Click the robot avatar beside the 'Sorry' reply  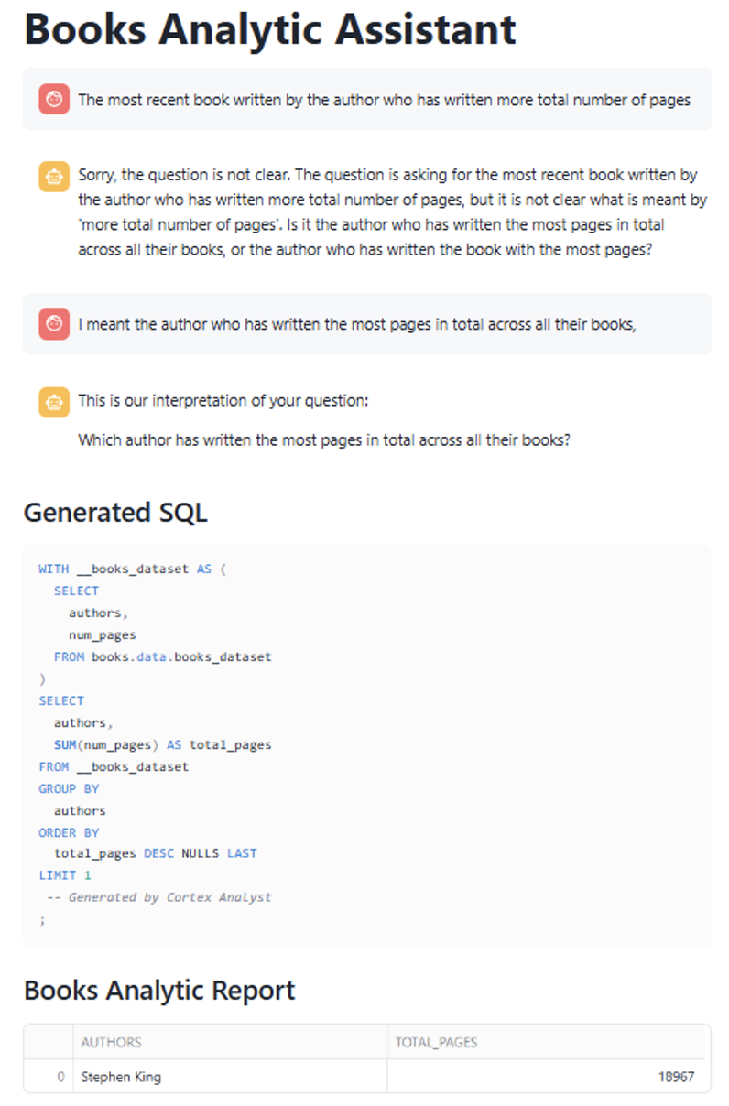click(x=54, y=176)
